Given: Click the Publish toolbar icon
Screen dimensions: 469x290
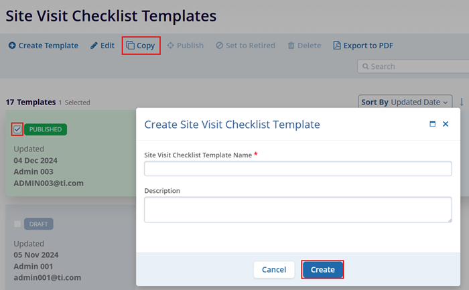Looking at the screenshot, I should tap(171, 46).
